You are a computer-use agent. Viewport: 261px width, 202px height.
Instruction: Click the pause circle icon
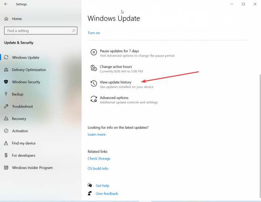click(94, 52)
